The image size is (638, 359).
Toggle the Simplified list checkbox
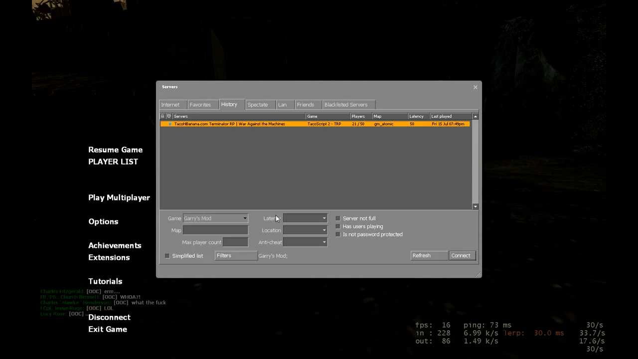(167, 256)
